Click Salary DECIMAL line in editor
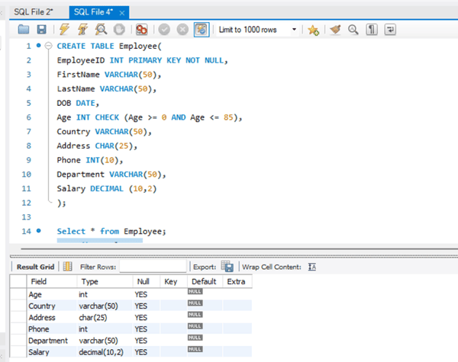Image resolution: width=458 pixels, height=362 pixels. tap(107, 189)
